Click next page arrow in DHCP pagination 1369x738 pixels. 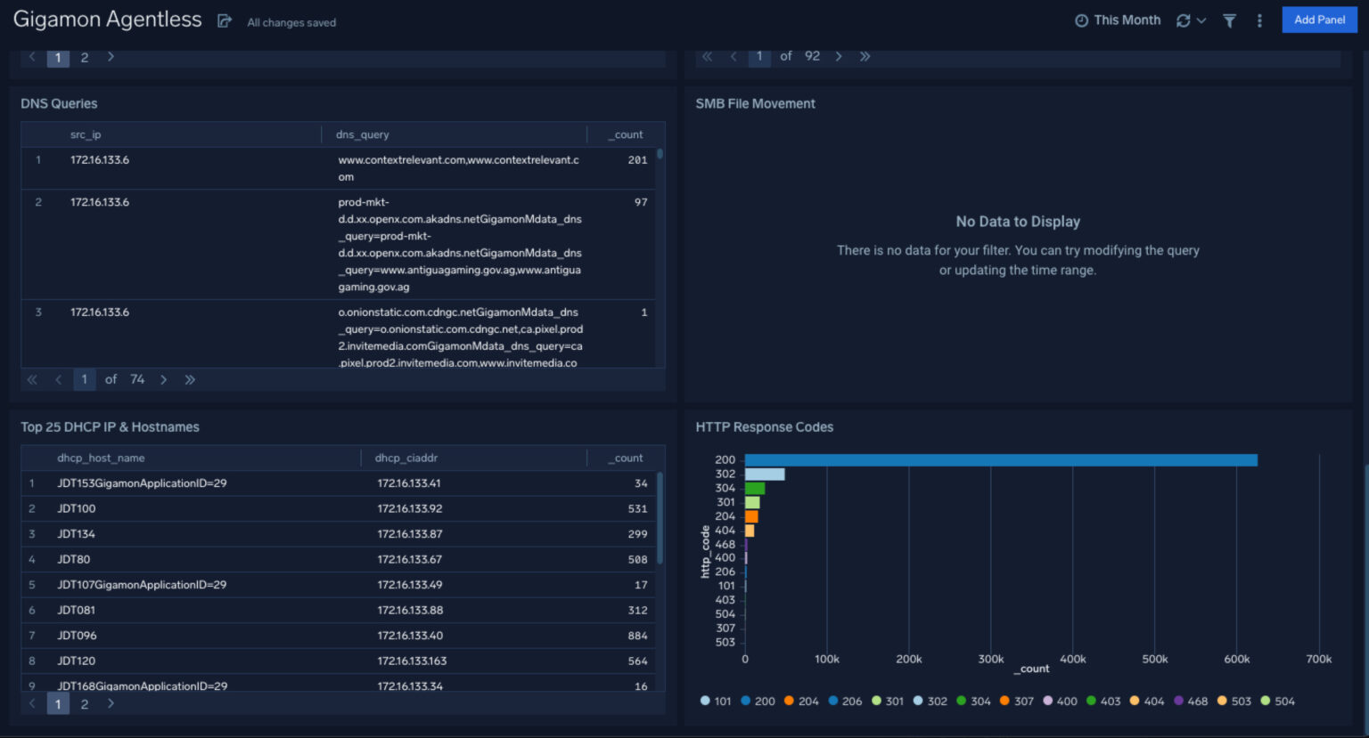tap(111, 703)
